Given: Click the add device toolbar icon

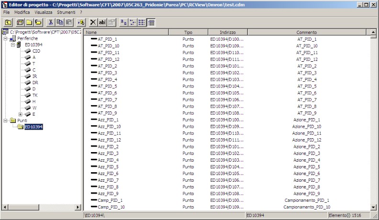Looking at the screenshot, I should (x=20, y=22).
